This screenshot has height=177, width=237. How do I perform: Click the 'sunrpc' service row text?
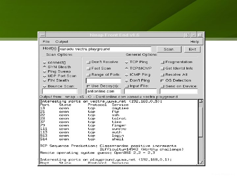click(x=119, y=129)
